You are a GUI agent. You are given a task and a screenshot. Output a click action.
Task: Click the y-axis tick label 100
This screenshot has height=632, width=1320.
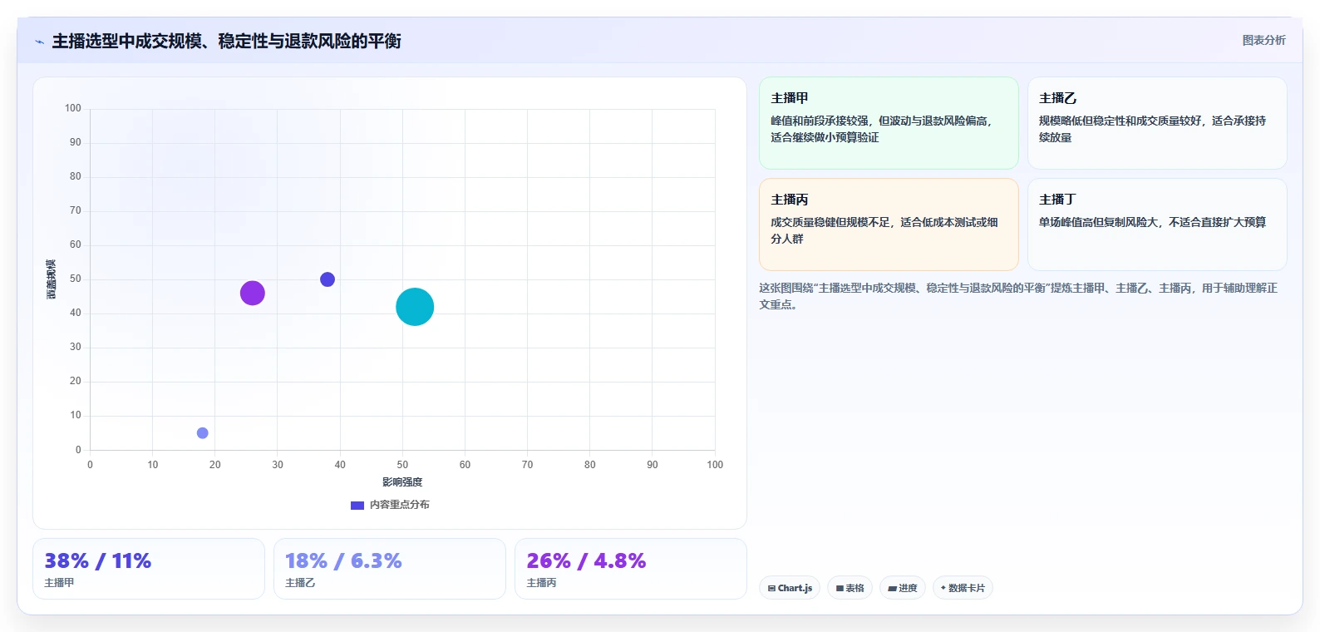click(x=73, y=108)
